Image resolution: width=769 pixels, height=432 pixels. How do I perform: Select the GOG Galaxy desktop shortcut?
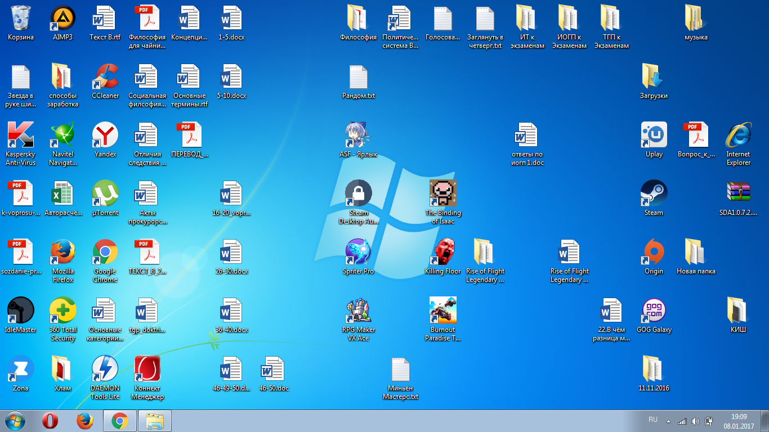tap(654, 311)
